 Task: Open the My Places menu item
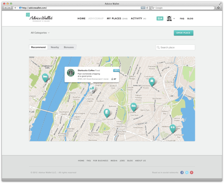(117, 18)
